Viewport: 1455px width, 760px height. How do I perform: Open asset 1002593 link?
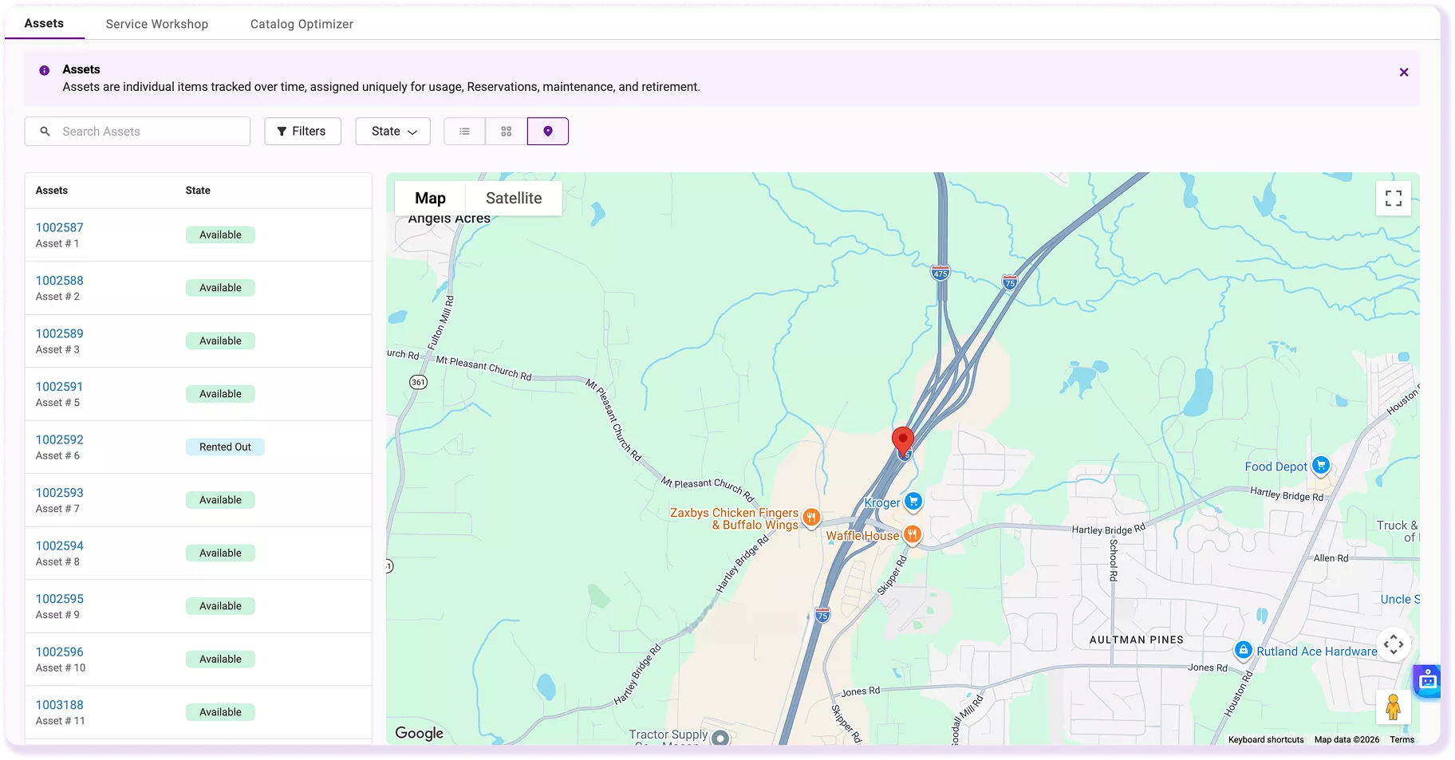[60, 494]
